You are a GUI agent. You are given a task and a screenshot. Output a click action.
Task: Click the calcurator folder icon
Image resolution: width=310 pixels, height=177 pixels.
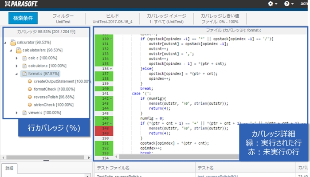pyautogui.click(x=13, y=42)
